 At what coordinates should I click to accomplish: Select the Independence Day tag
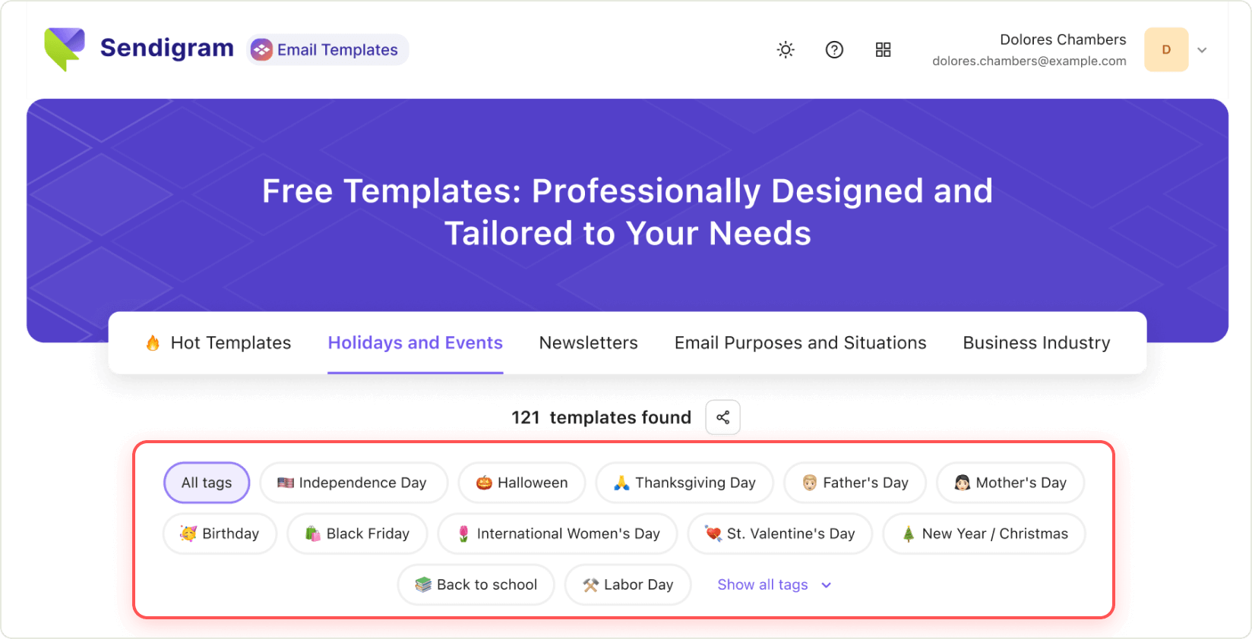point(353,483)
